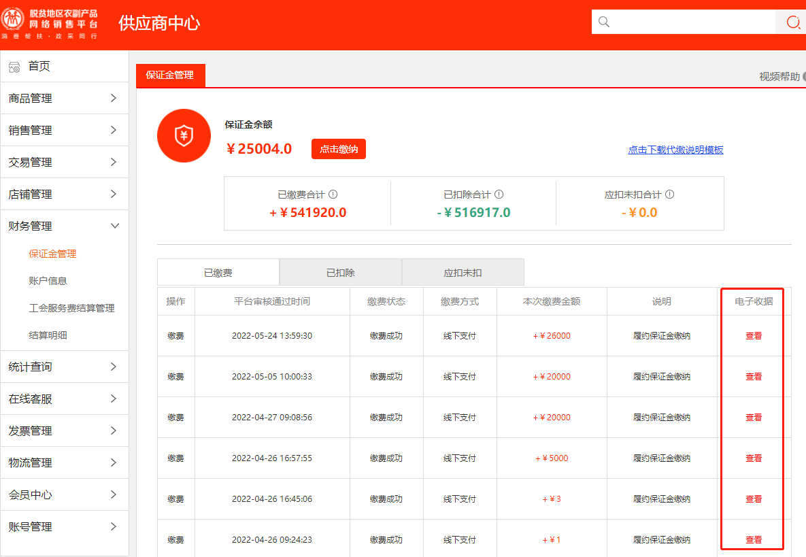Select the red 保证金管理 page tab
Viewport: 806px width, 557px height.
[170, 75]
